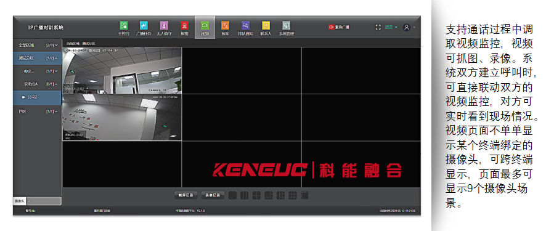The height and width of the screenshot is (231, 546).
Task: Select the 求助点A-公司2 IPC video feed
Action: [122, 117]
